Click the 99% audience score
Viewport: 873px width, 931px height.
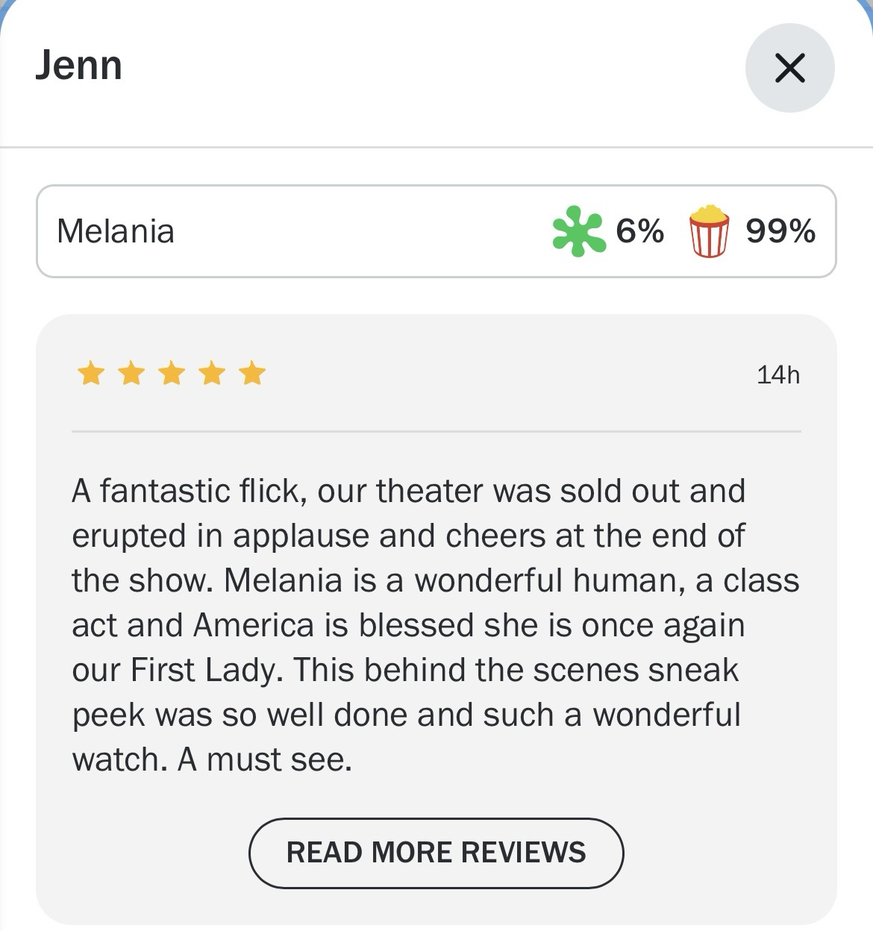coord(780,231)
